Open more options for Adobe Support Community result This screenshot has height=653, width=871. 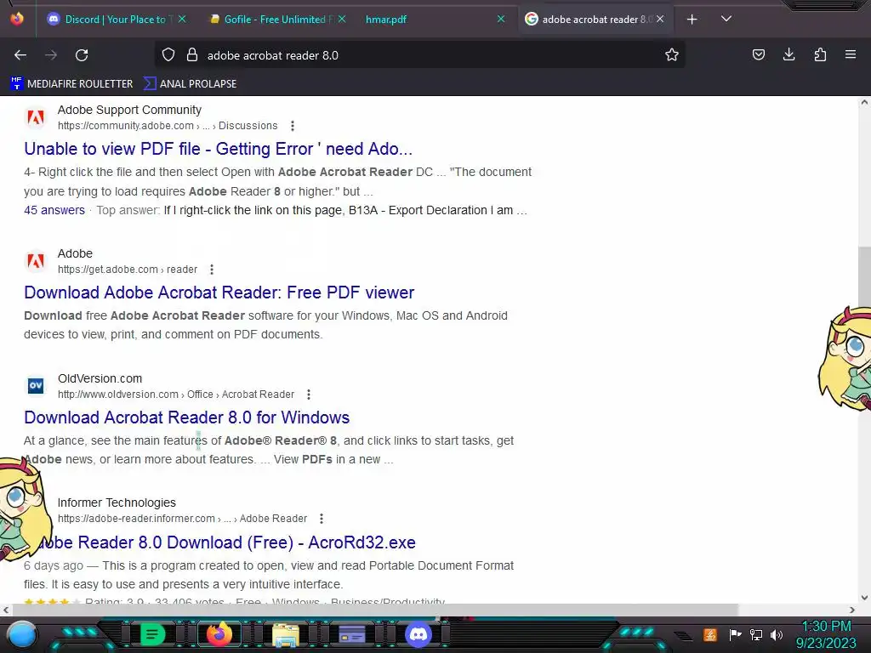coord(293,126)
